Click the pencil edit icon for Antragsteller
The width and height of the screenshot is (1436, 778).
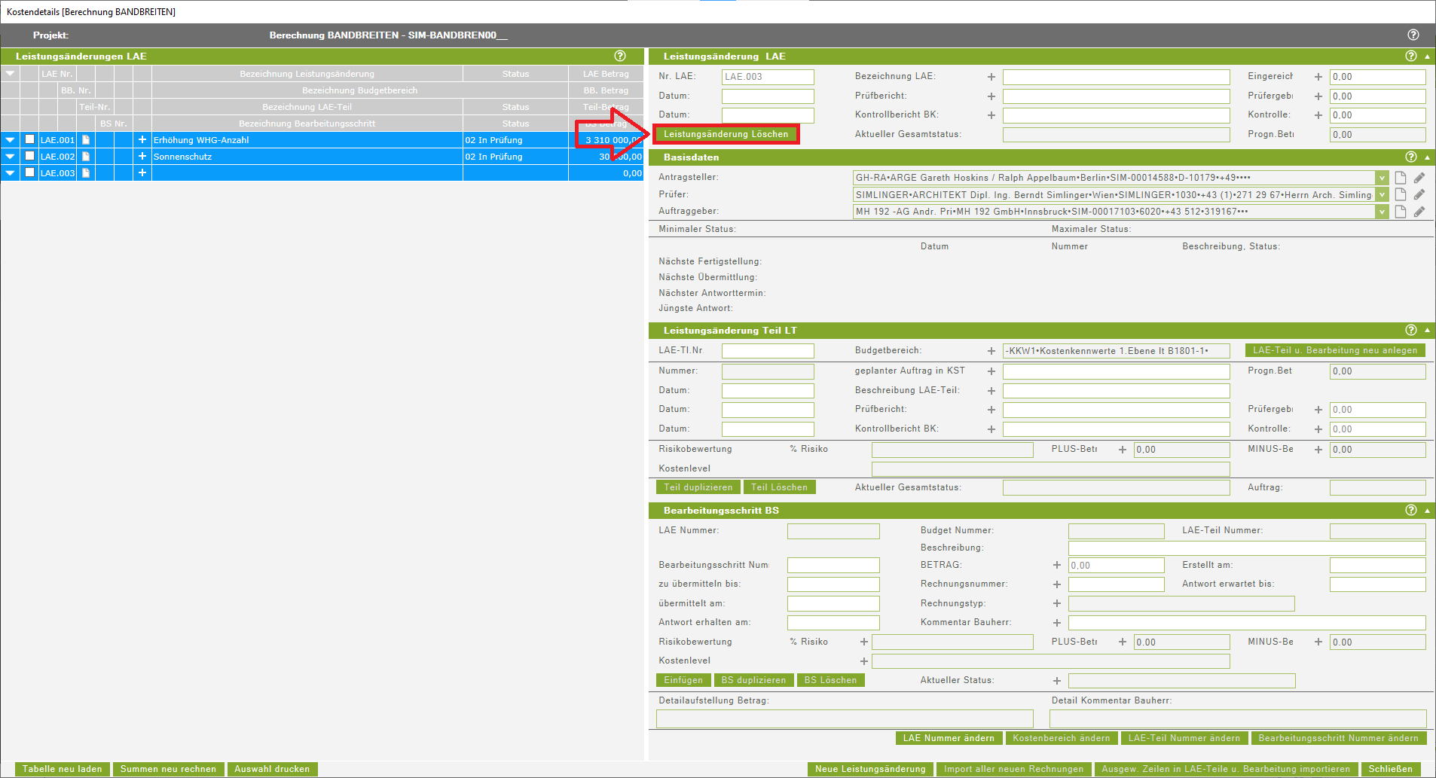[1419, 178]
